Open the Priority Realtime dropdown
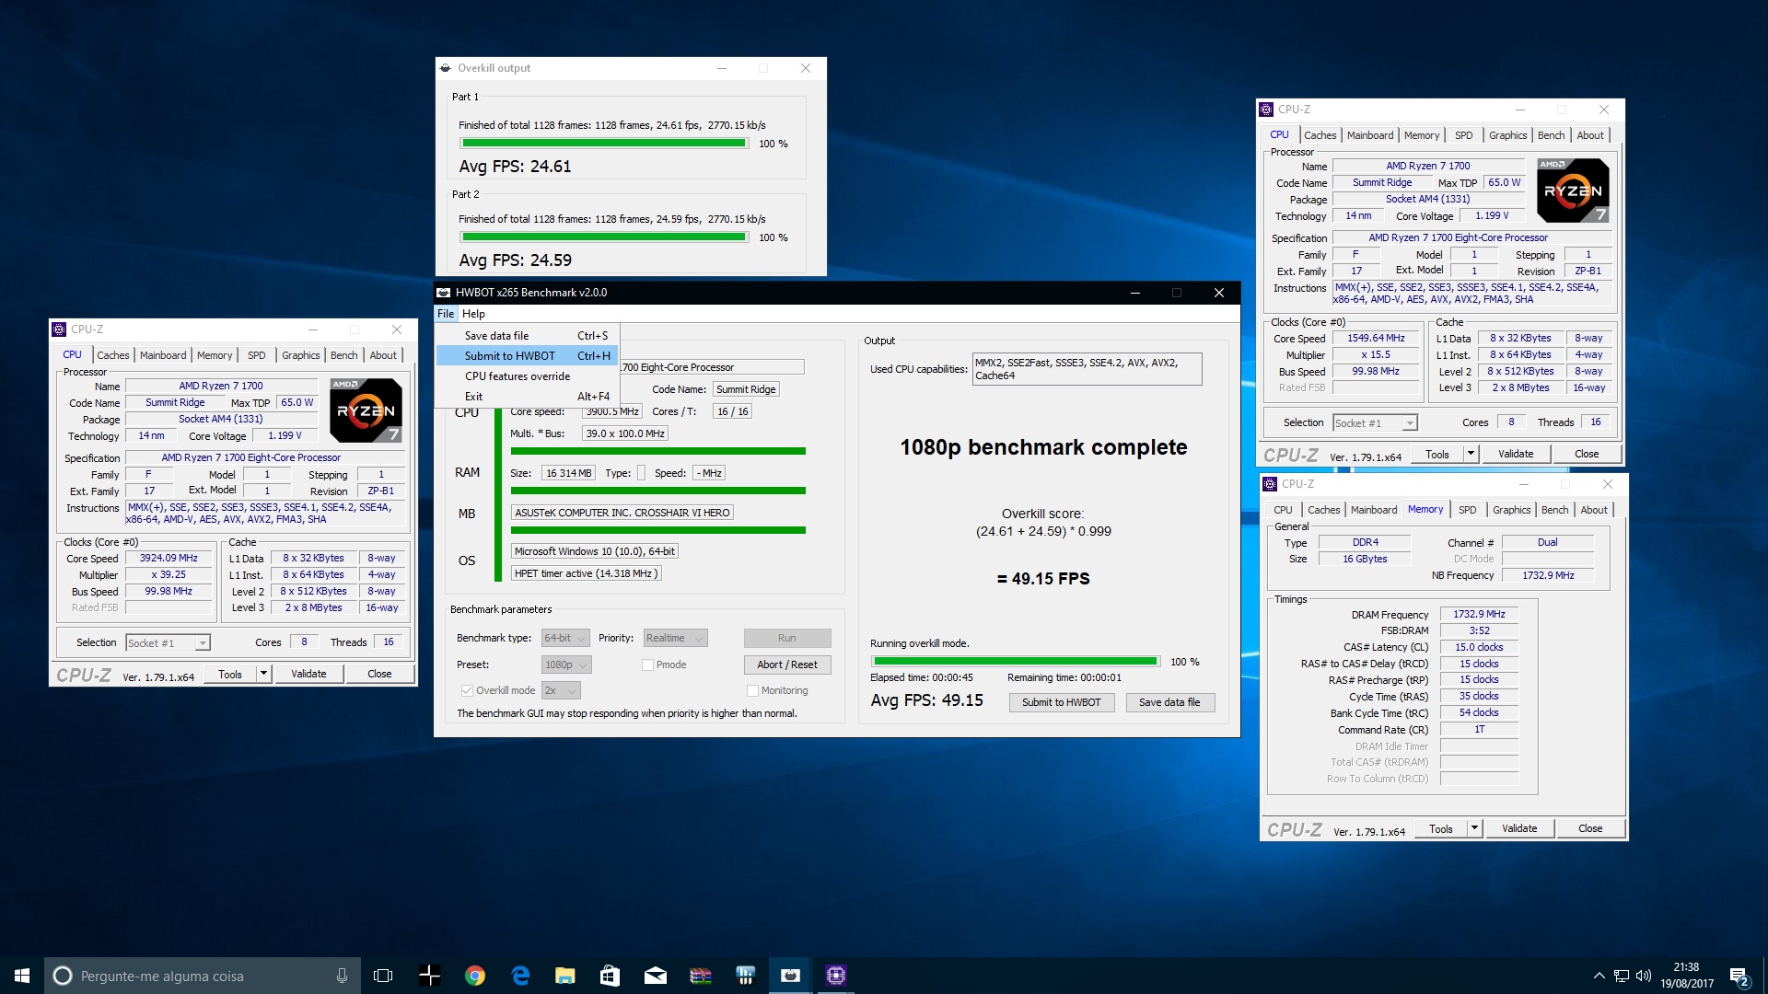Image resolution: width=1768 pixels, height=994 pixels. [675, 638]
